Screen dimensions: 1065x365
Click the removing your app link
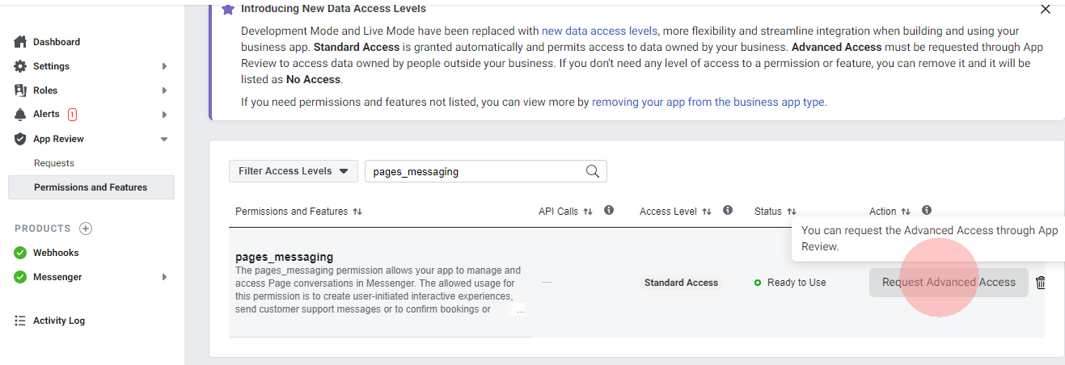tap(708, 102)
